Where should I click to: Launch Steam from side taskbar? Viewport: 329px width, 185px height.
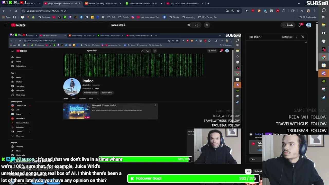pos(324,98)
